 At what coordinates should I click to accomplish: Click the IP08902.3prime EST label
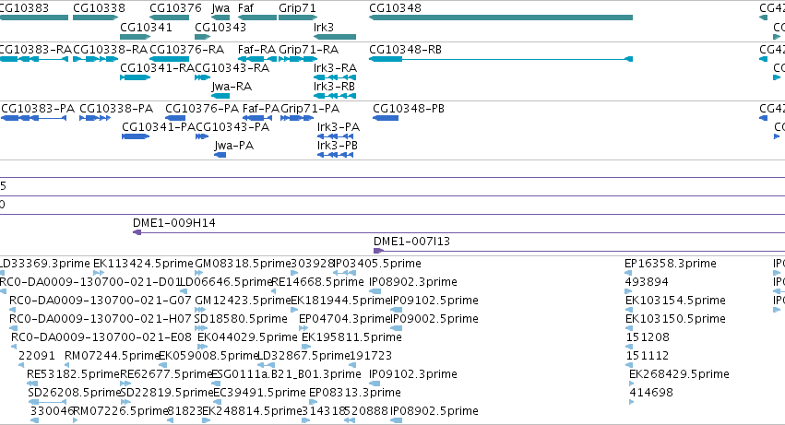coord(413,282)
